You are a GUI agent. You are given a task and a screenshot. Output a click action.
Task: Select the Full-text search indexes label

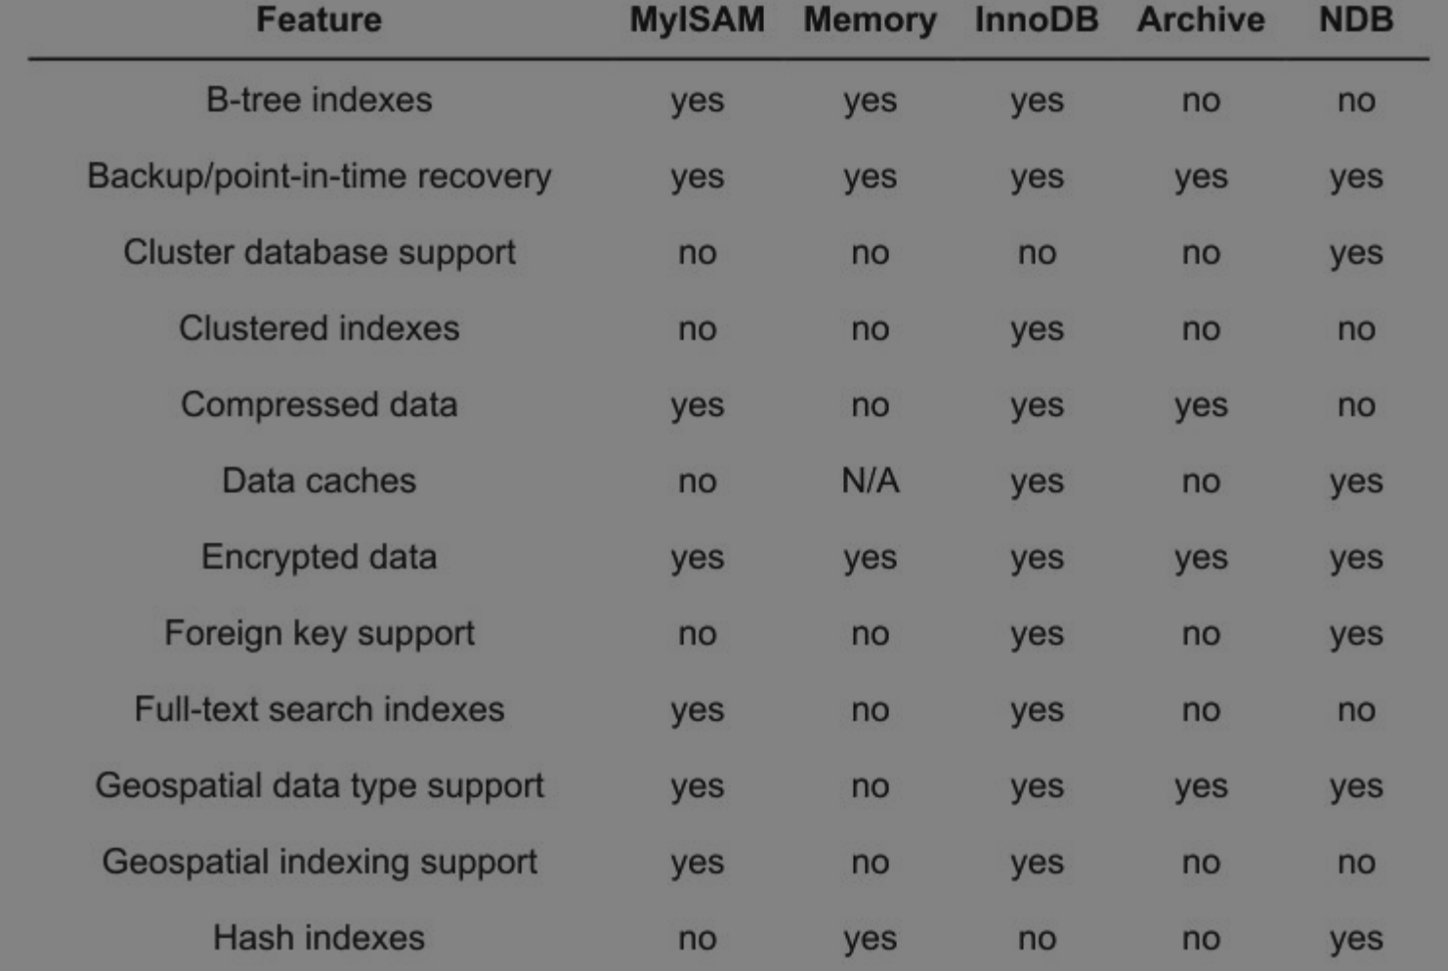[319, 709]
